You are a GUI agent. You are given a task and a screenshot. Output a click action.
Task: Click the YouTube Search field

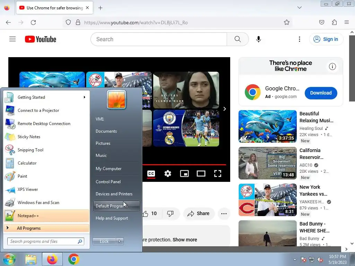(159, 39)
